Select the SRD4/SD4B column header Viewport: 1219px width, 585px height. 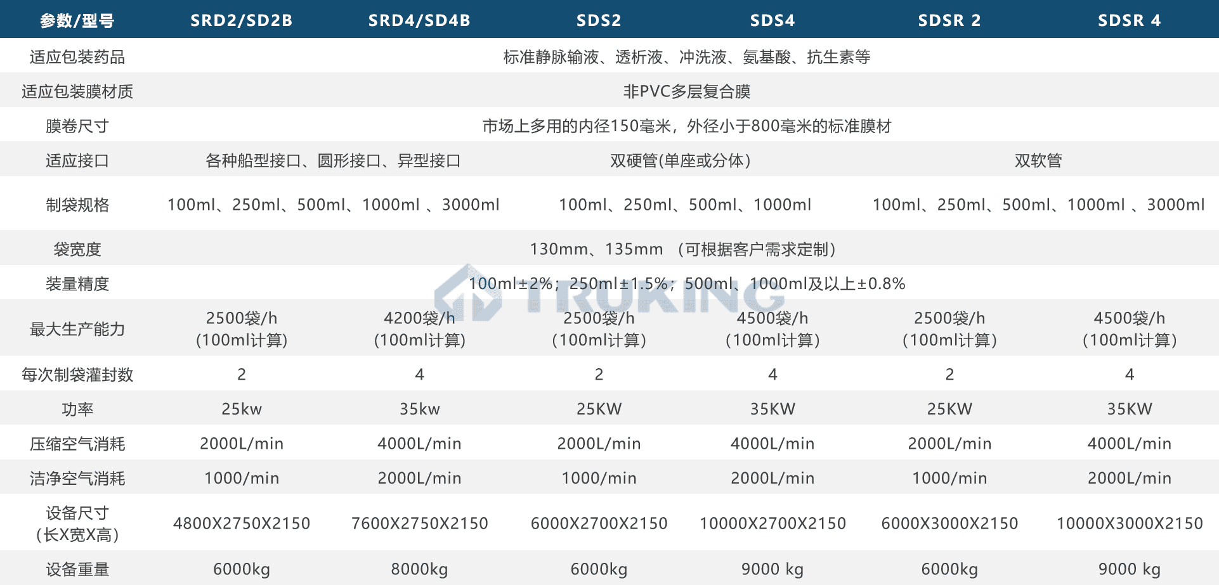419,20
